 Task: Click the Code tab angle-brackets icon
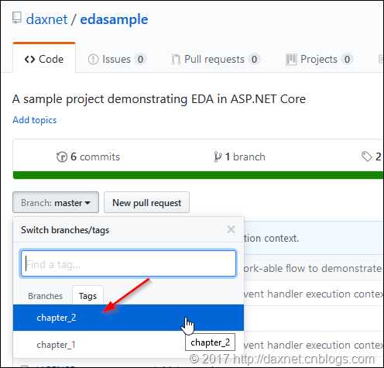click(x=29, y=60)
